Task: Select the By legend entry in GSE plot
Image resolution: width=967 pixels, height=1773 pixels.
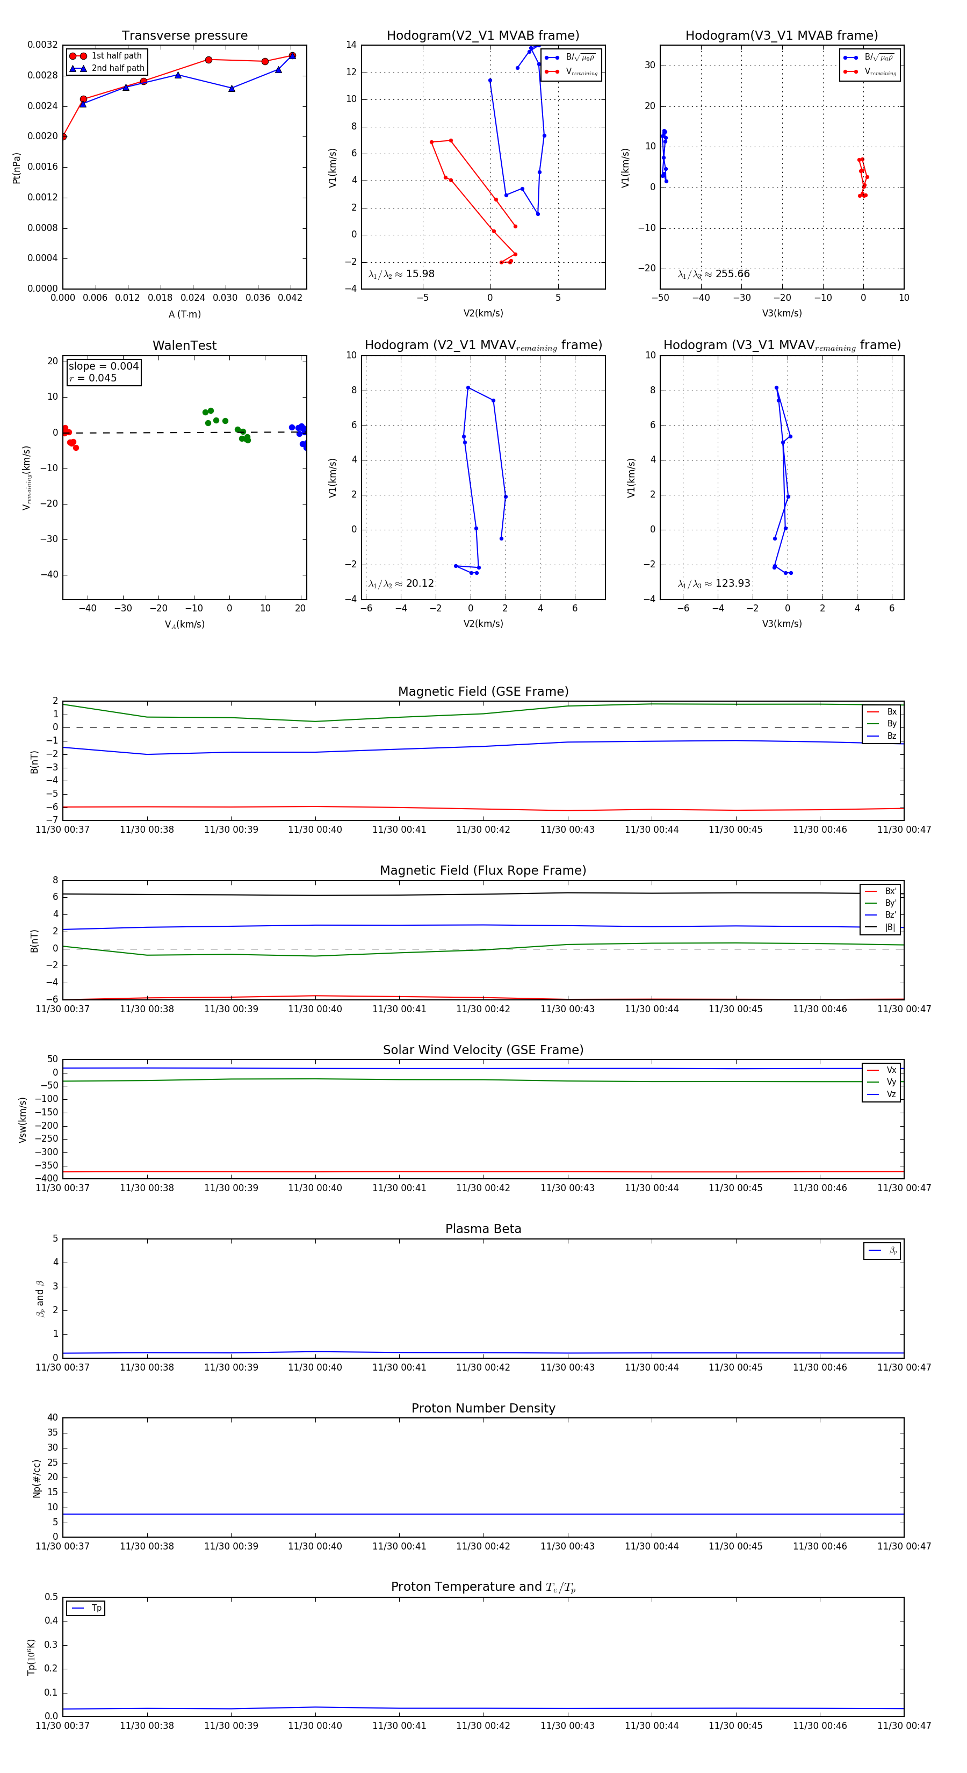Action: 882,723
